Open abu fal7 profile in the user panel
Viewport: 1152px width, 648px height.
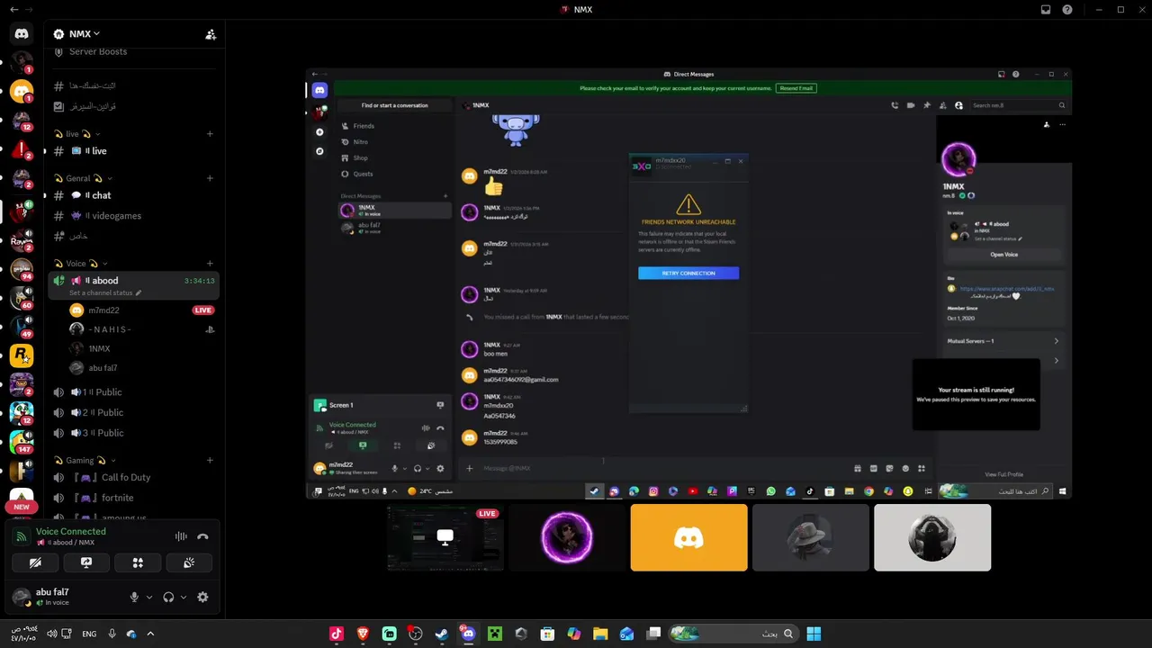click(52, 597)
